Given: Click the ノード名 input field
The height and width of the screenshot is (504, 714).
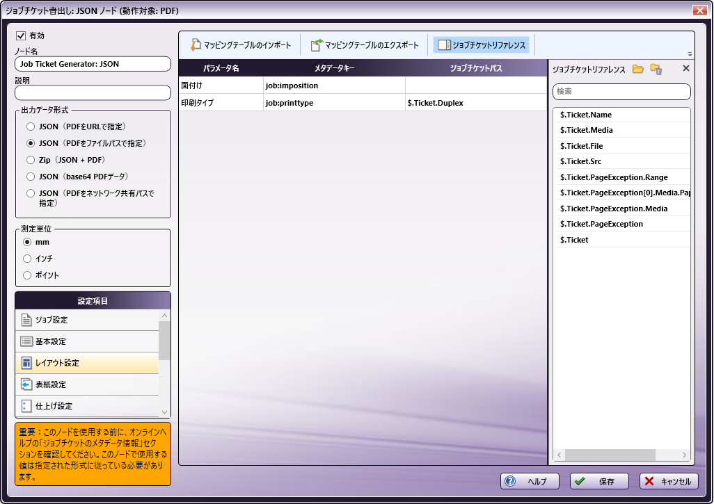Looking at the screenshot, I should (93, 64).
